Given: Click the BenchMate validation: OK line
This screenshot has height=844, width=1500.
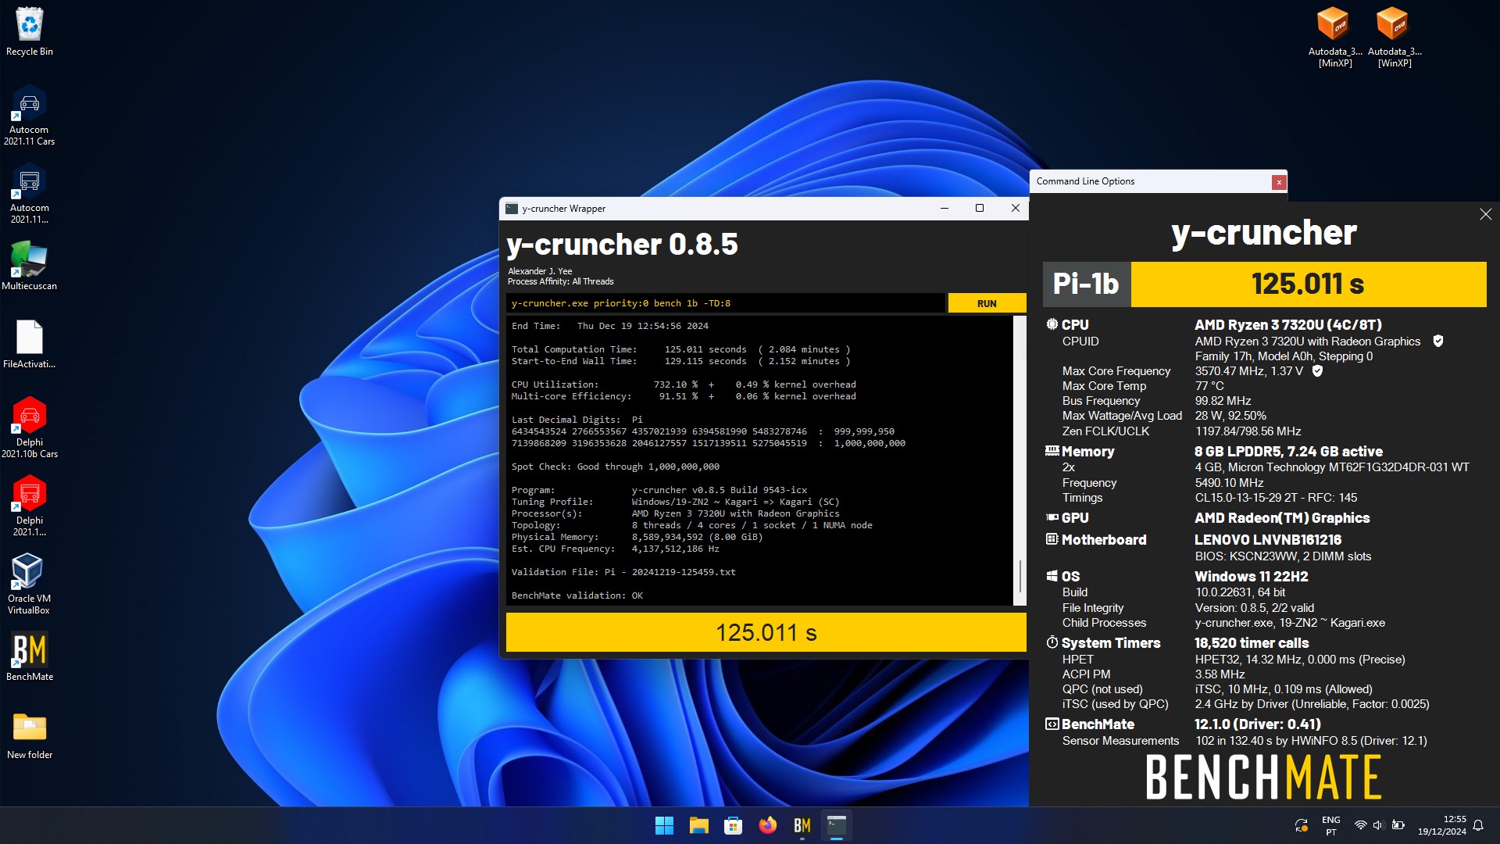Looking at the screenshot, I should point(577,595).
